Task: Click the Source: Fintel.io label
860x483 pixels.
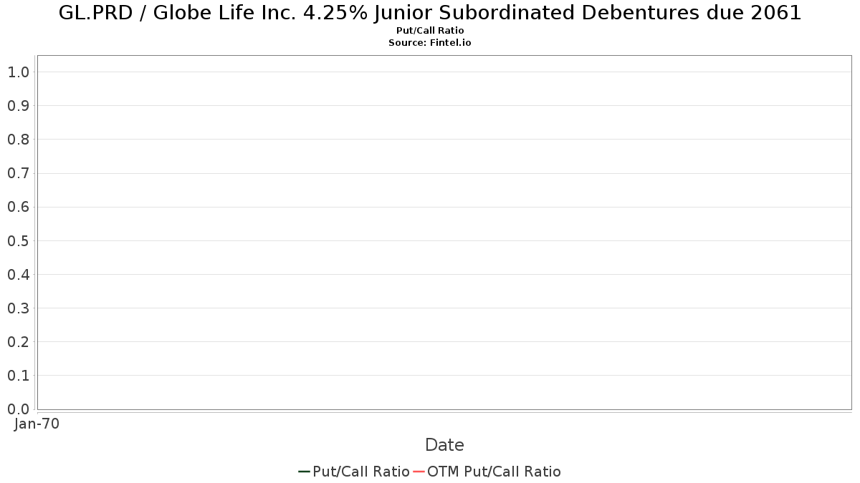Action: pyautogui.click(x=430, y=43)
